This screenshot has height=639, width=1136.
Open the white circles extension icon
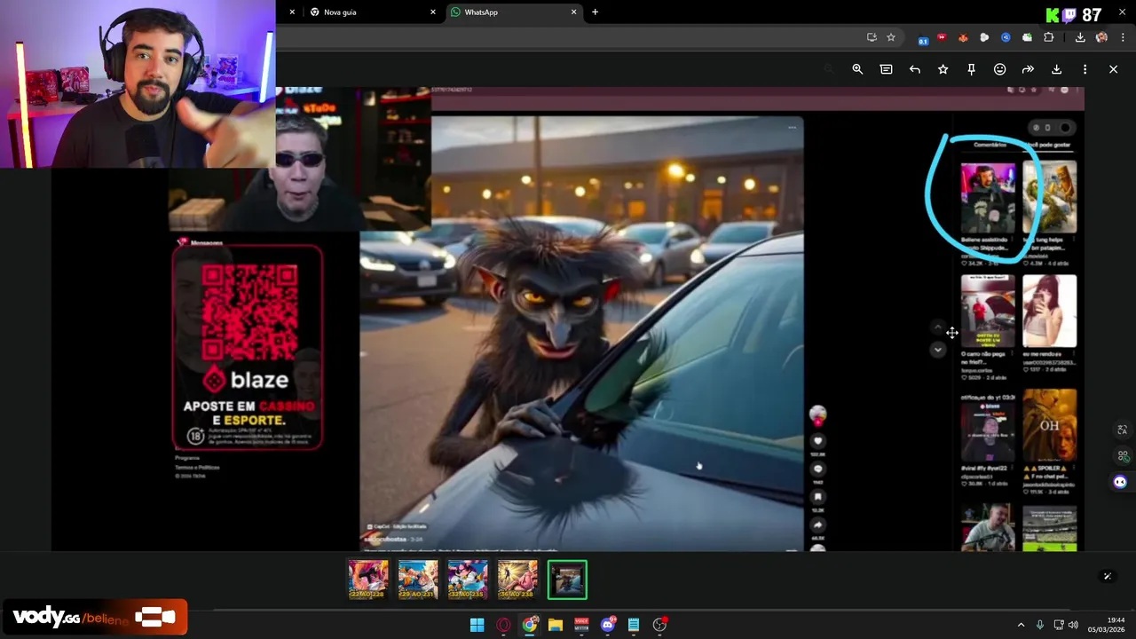click(x=984, y=37)
